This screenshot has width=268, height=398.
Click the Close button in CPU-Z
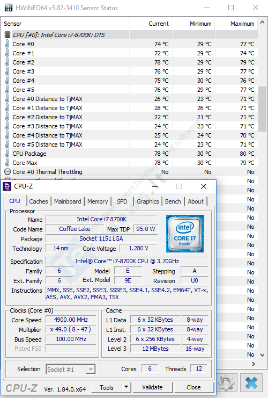click(194, 387)
